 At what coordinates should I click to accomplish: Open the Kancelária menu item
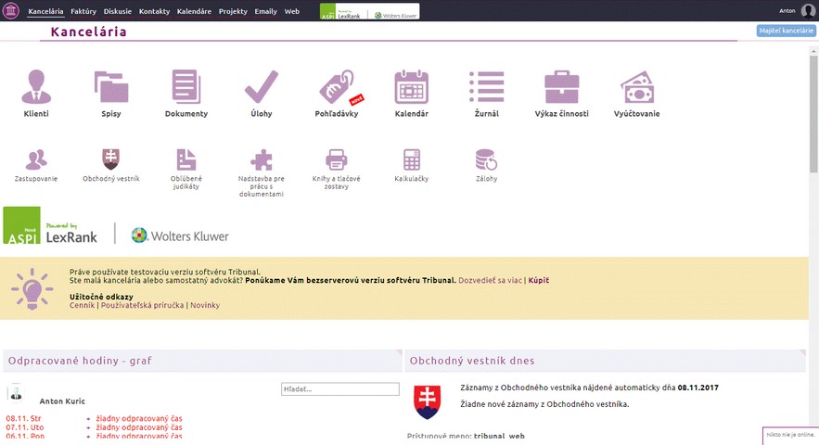pyautogui.click(x=46, y=11)
